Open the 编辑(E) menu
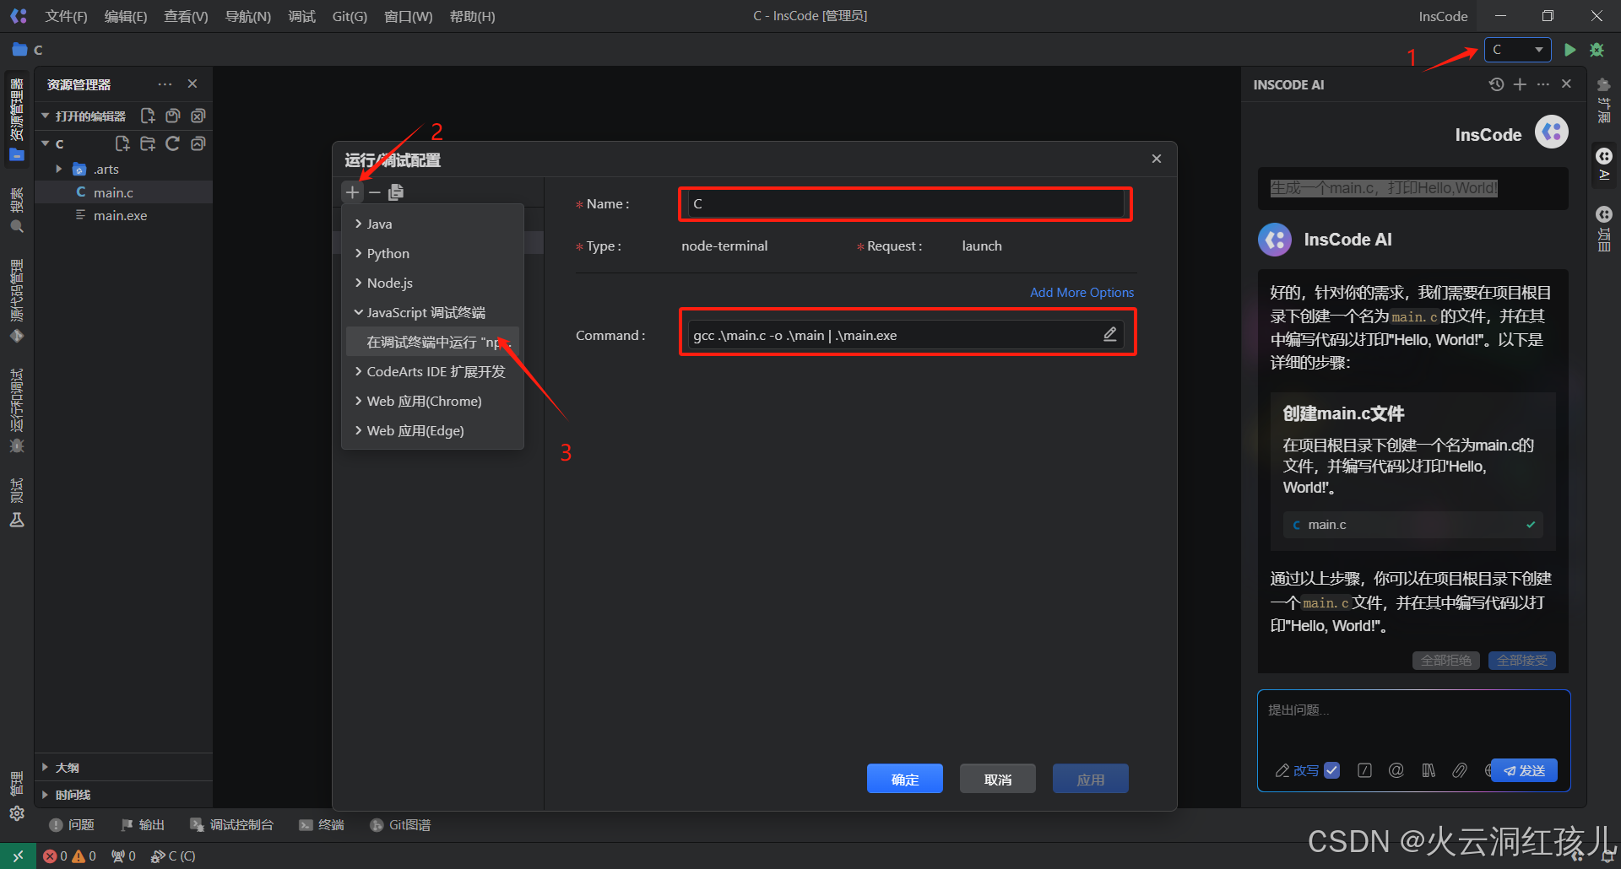The image size is (1621, 869). (x=126, y=16)
